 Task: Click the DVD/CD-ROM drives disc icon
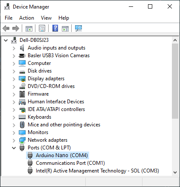22,86
